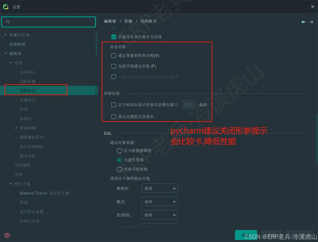The width and height of the screenshot is (318, 242).
Task: Expand the 外观与行为 section
Action: [x=5, y=34]
